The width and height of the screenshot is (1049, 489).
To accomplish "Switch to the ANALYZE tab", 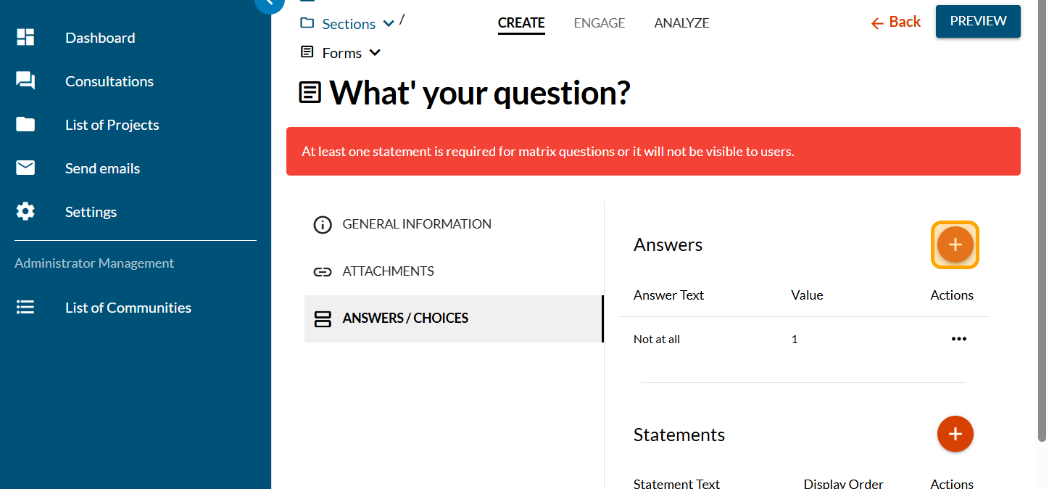I will click(x=681, y=23).
